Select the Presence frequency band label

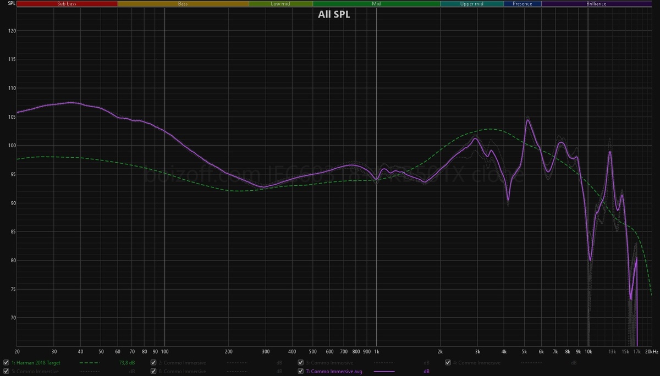(x=522, y=3)
